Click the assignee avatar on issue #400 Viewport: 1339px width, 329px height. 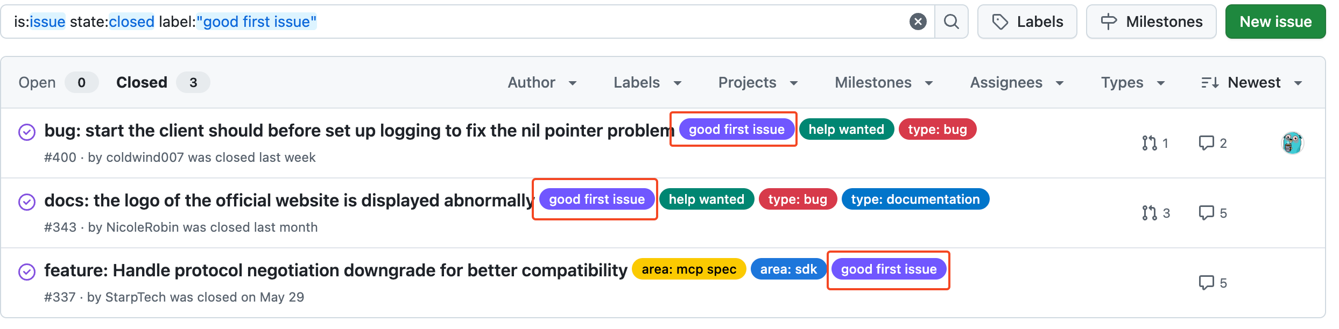(x=1292, y=143)
